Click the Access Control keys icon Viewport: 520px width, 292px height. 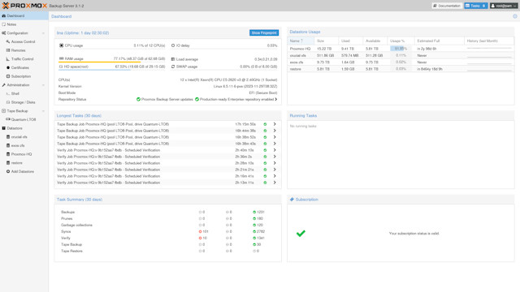(x=8, y=41)
